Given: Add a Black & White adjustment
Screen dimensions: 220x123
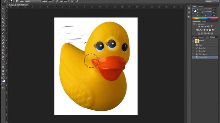Looking at the screenshot, I should [x=204, y=30].
